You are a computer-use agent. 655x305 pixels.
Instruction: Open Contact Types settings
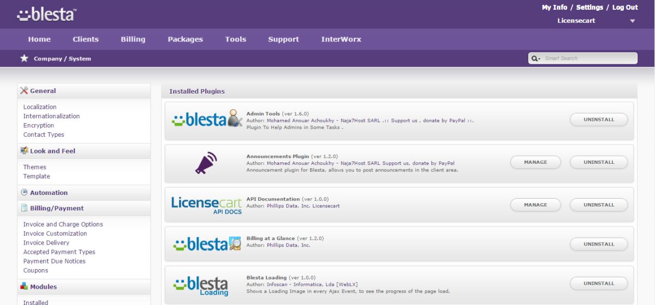tap(44, 135)
